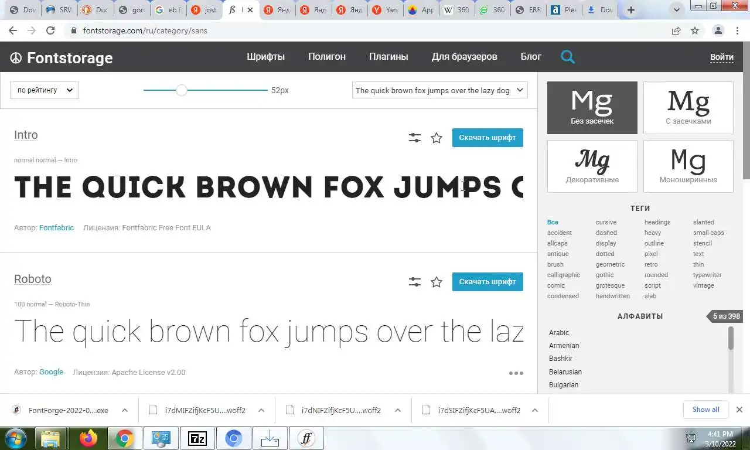Download the Intro font
Image resolution: width=750 pixels, height=450 pixels.
[487, 138]
